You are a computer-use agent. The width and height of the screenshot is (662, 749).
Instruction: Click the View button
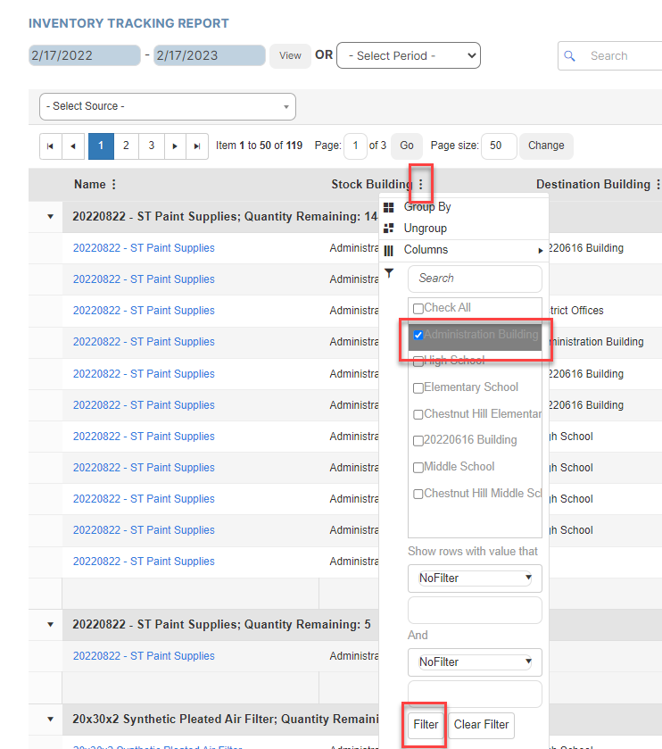pyautogui.click(x=290, y=56)
